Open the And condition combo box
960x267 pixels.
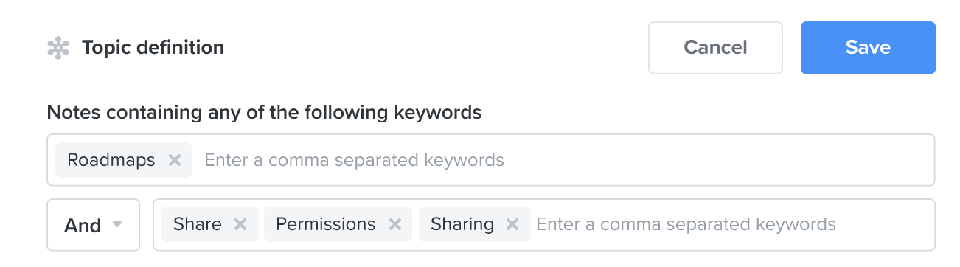[x=94, y=225]
